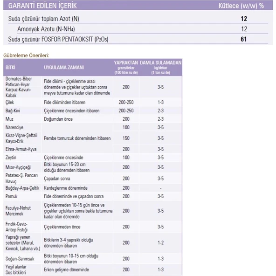Click the UYGULAMA ZAMANI column header
This screenshot has width=276, height=276.
64,68
